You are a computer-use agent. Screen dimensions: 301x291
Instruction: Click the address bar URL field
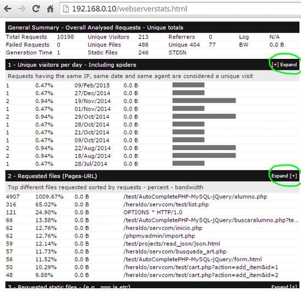tap(180, 9)
